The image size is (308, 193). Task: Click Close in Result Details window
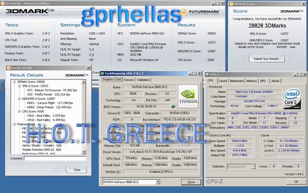point(77,170)
